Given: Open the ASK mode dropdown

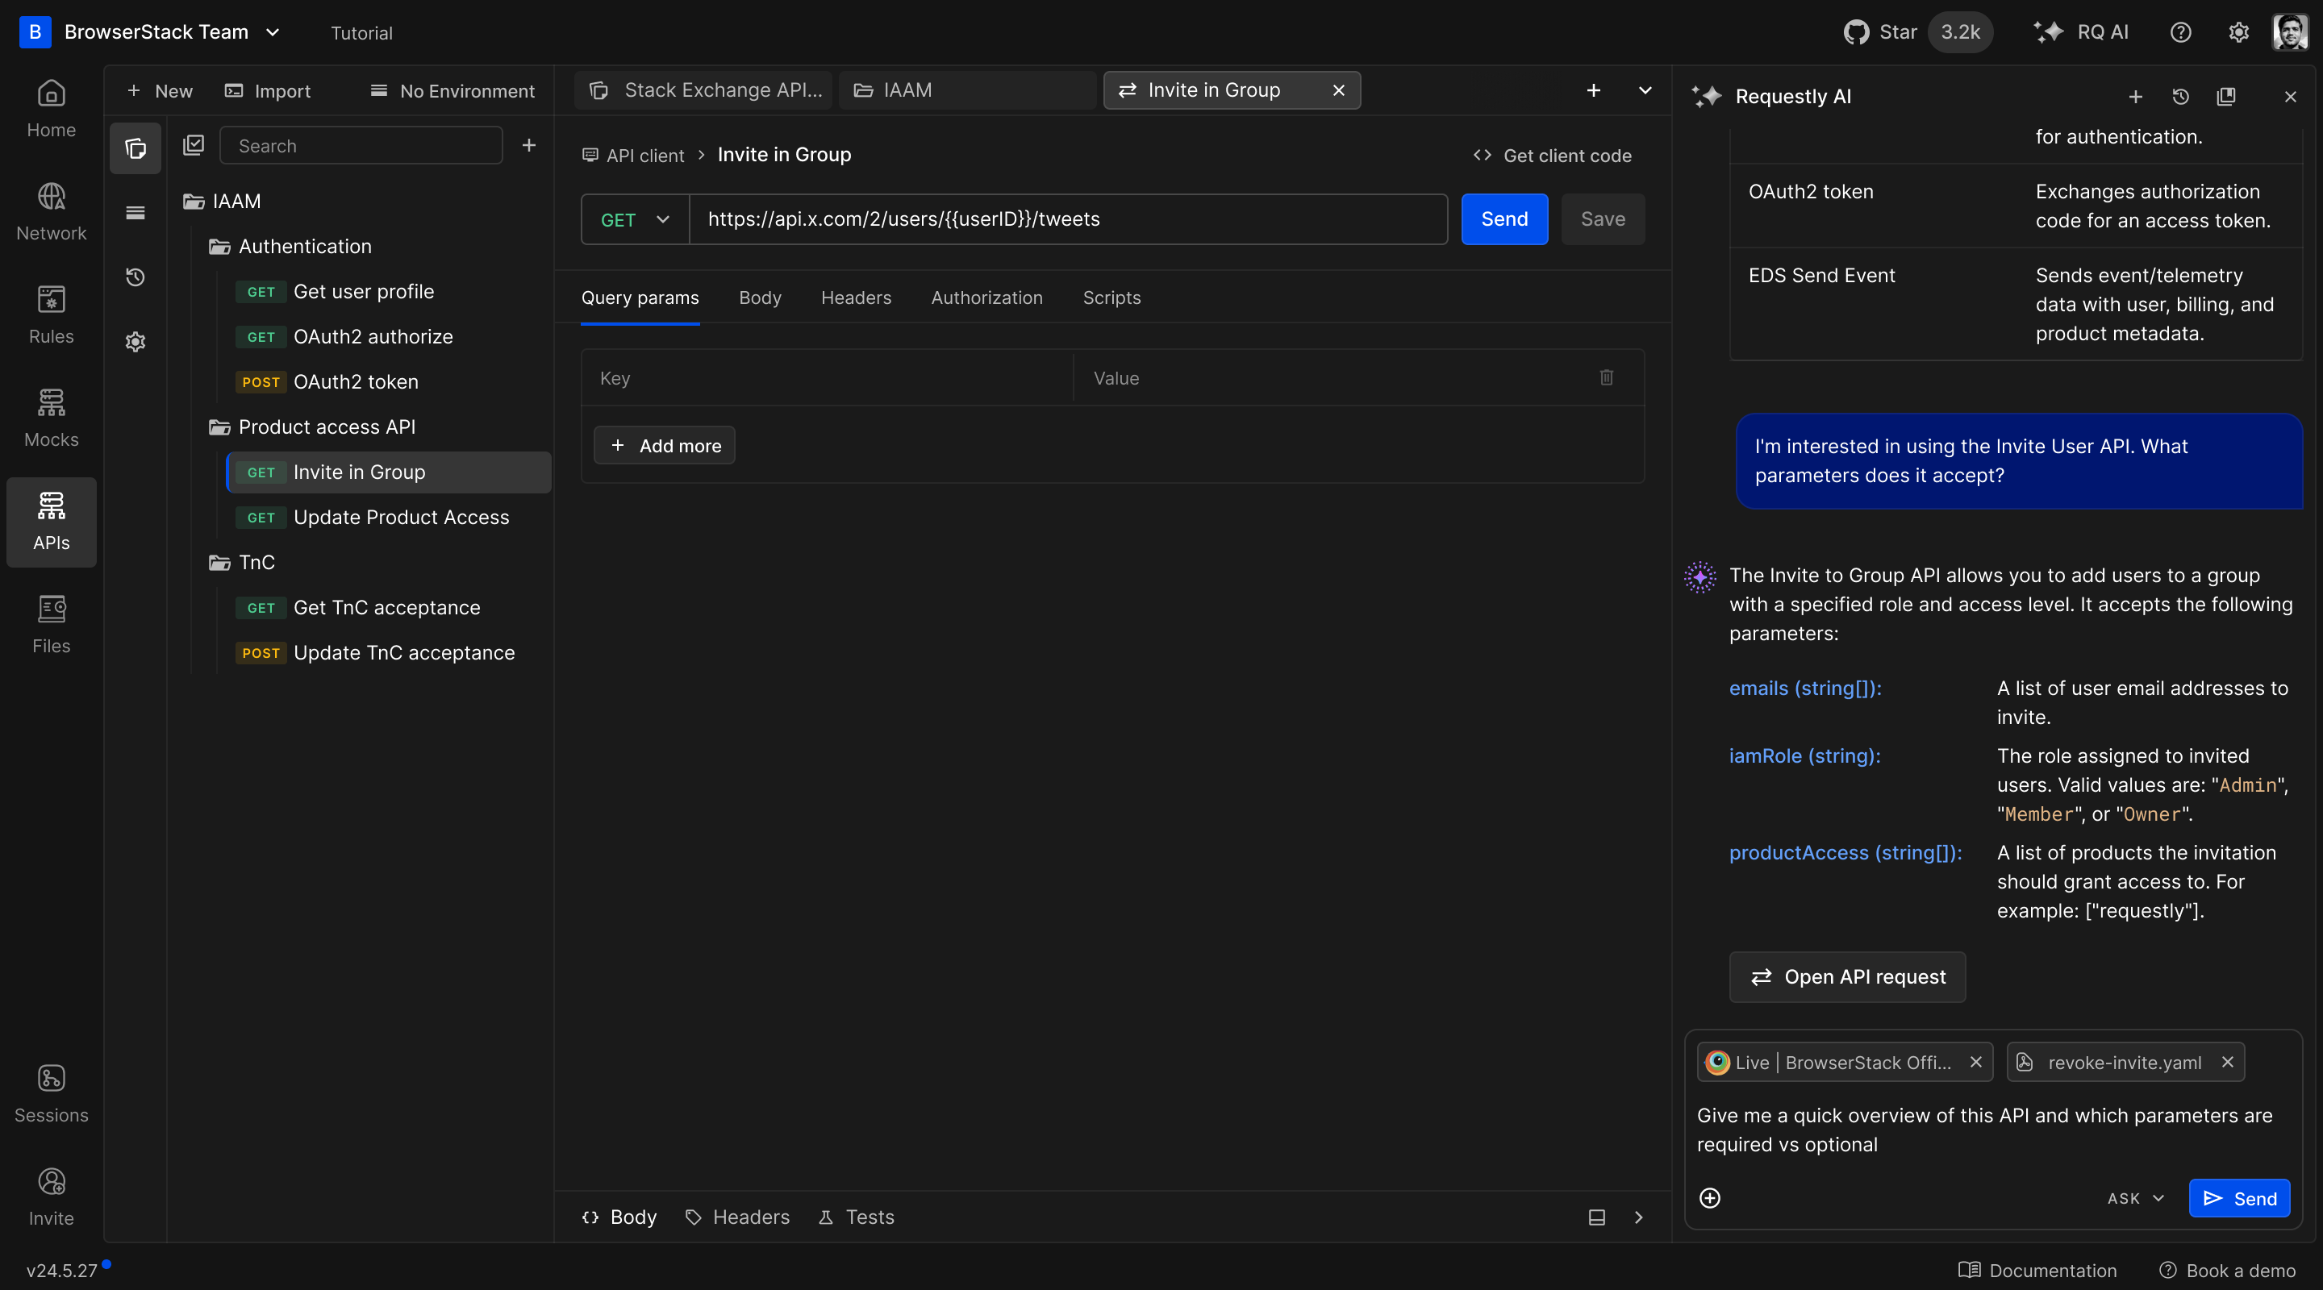Looking at the screenshot, I should [x=2135, y=1198].
